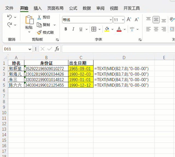Toggle Bold formatting
The width and height of the screenshot is (175, 157).
tap(66, 29)
